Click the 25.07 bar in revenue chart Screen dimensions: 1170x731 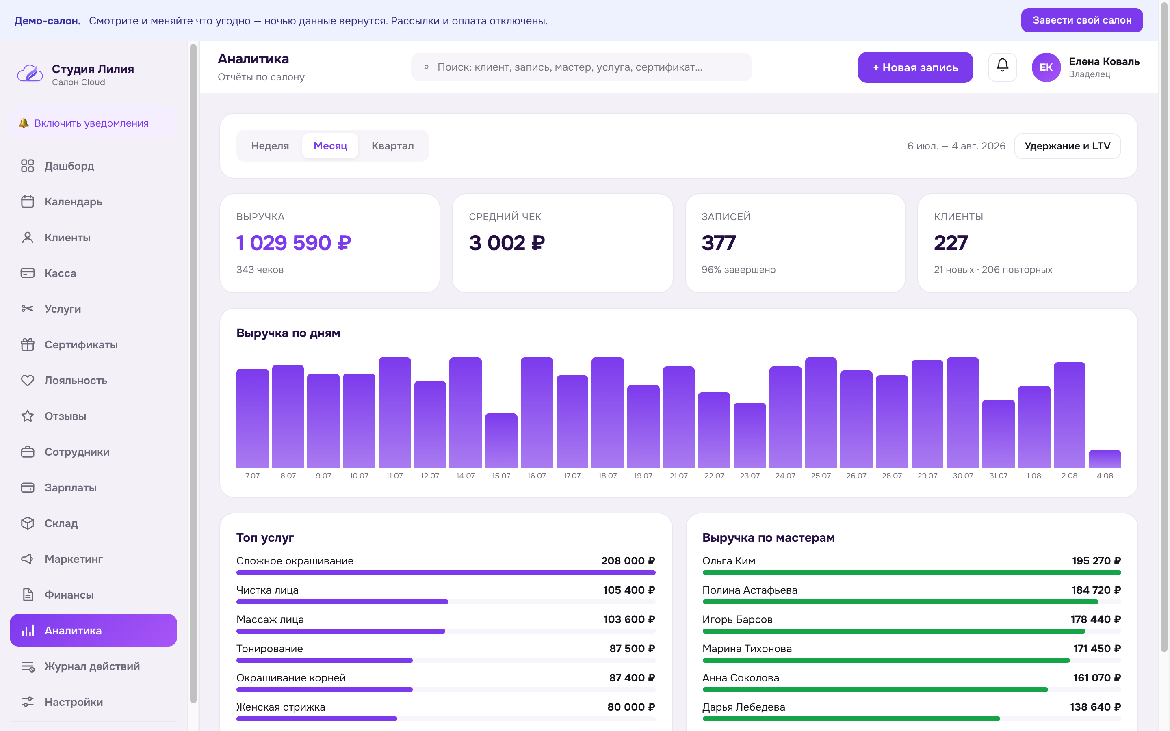coord(821,412)
